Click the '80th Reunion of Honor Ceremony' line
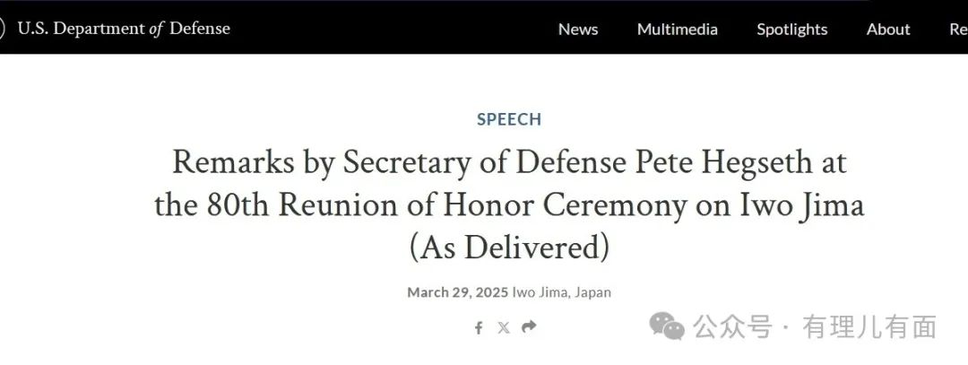The image size is (968, 365). pos(509,204)
